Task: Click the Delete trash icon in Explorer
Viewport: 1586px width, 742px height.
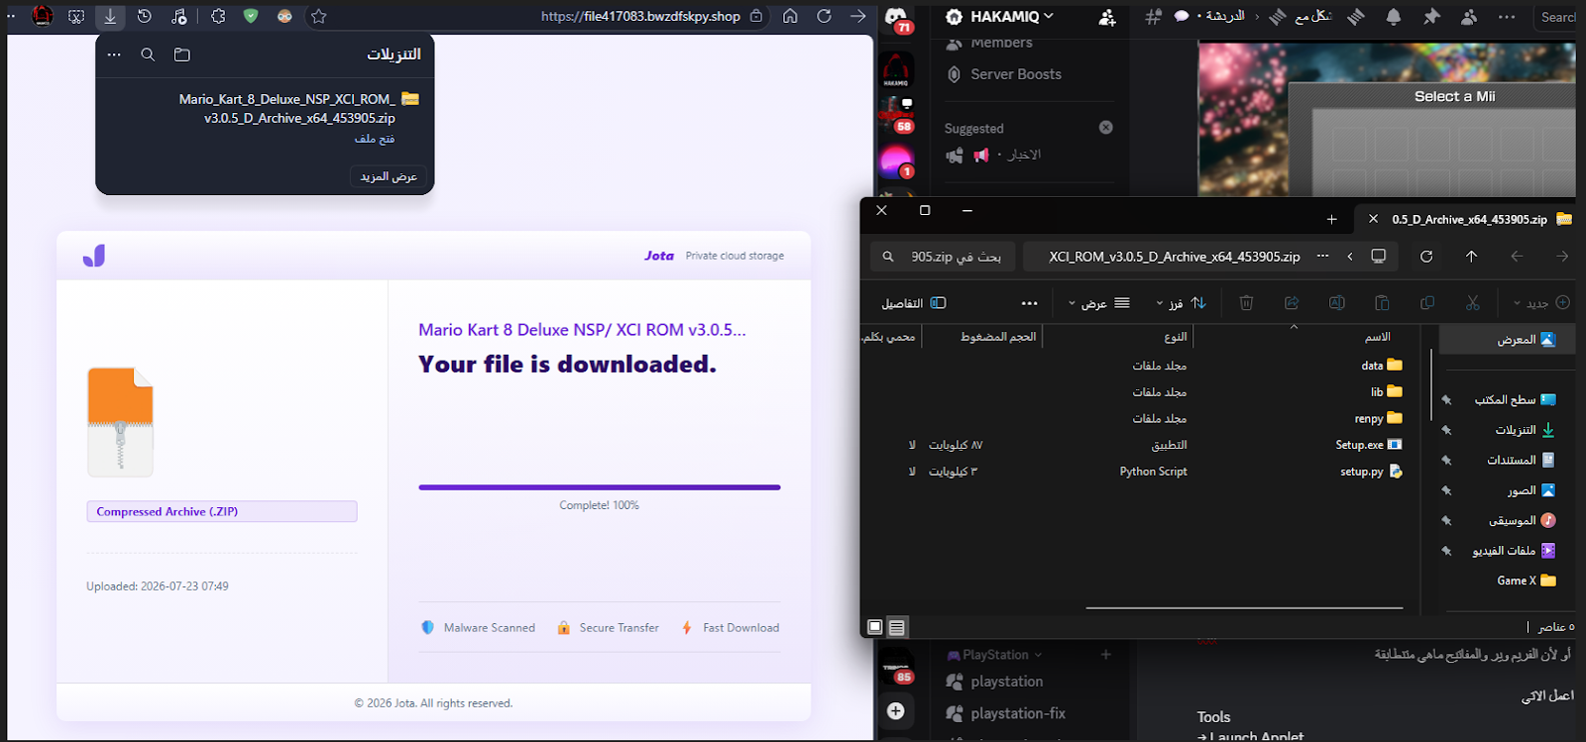Action: coord(1246,303)
